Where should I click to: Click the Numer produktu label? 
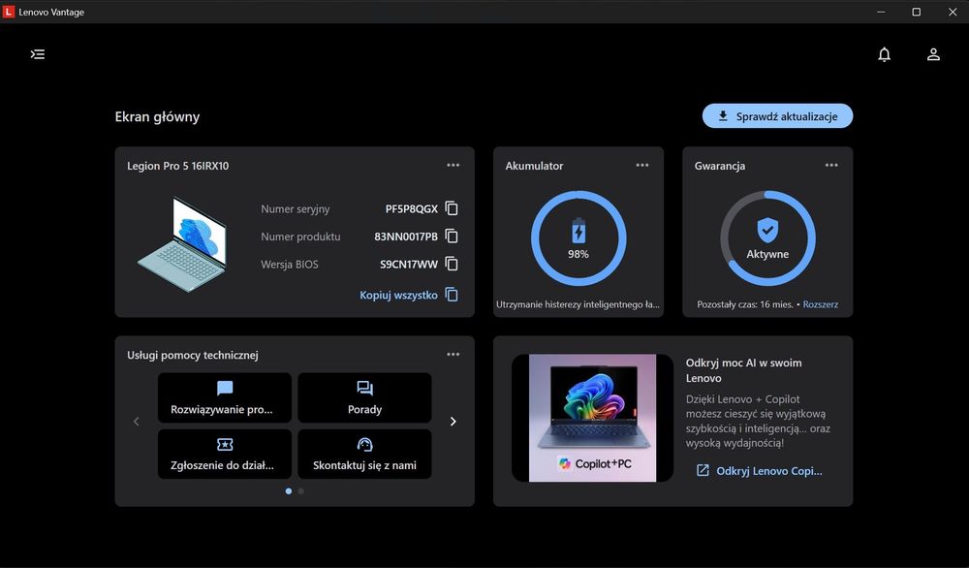300,237
